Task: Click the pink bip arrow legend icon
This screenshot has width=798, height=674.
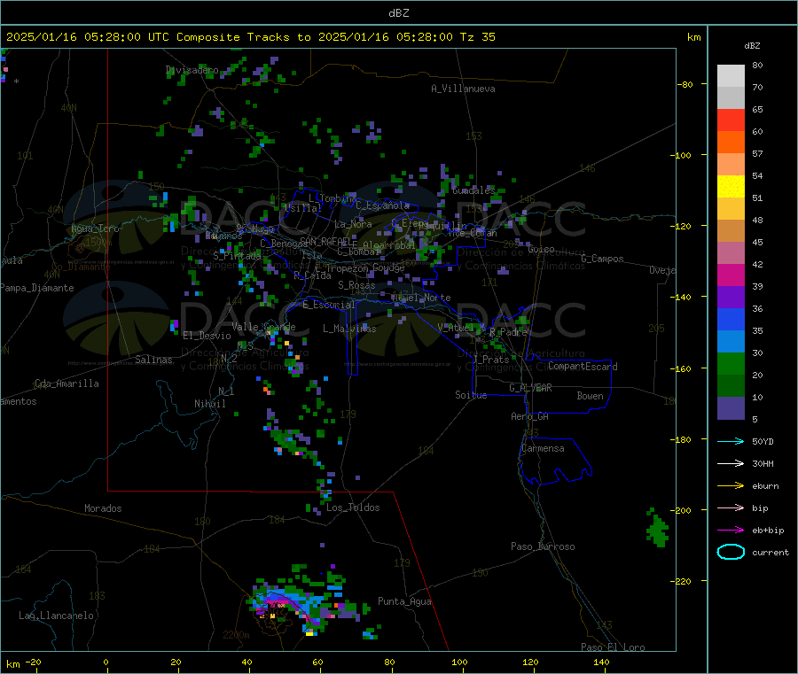Action: coord(731,507)
